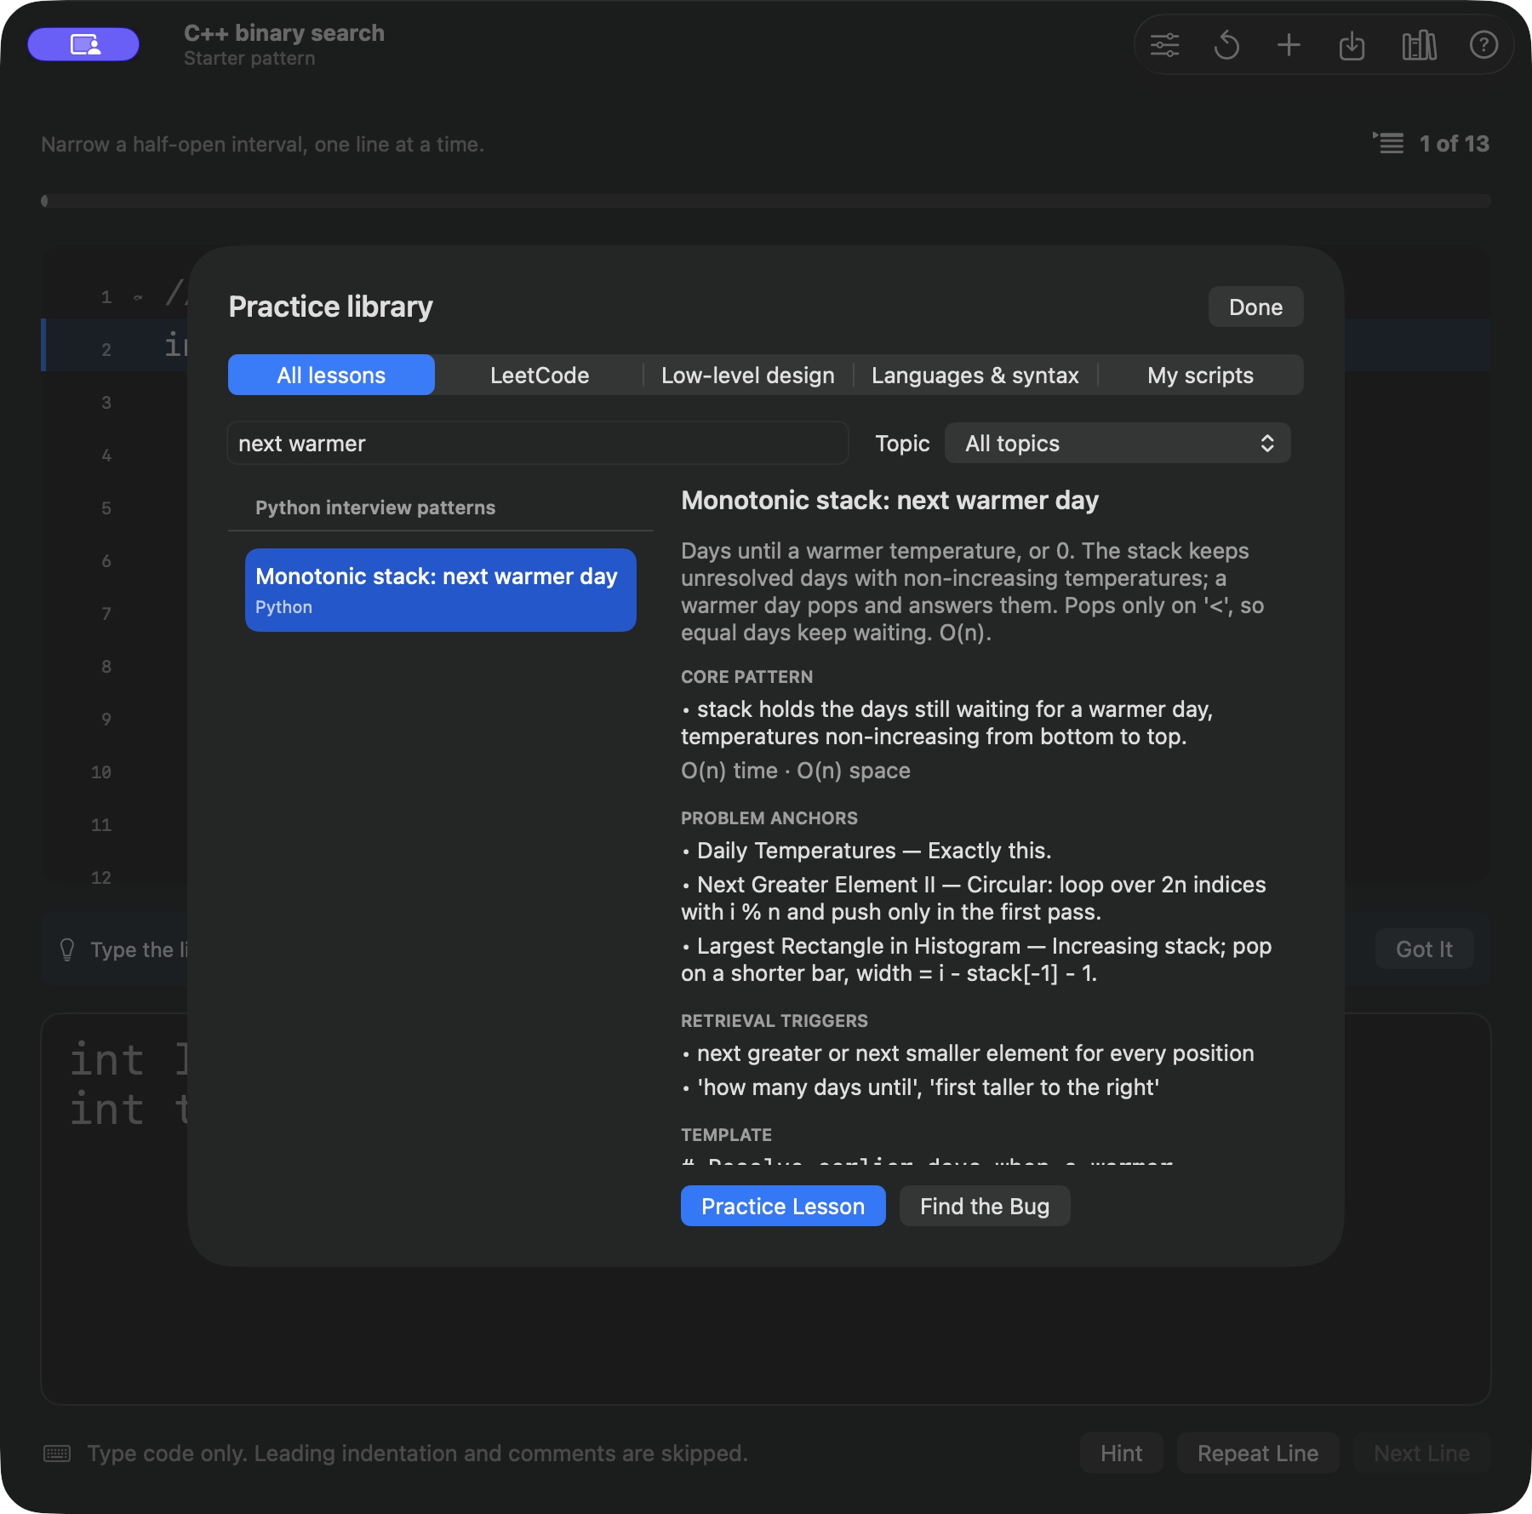
Task: Click the lesson progress bar
Action: tap(766, 201)
